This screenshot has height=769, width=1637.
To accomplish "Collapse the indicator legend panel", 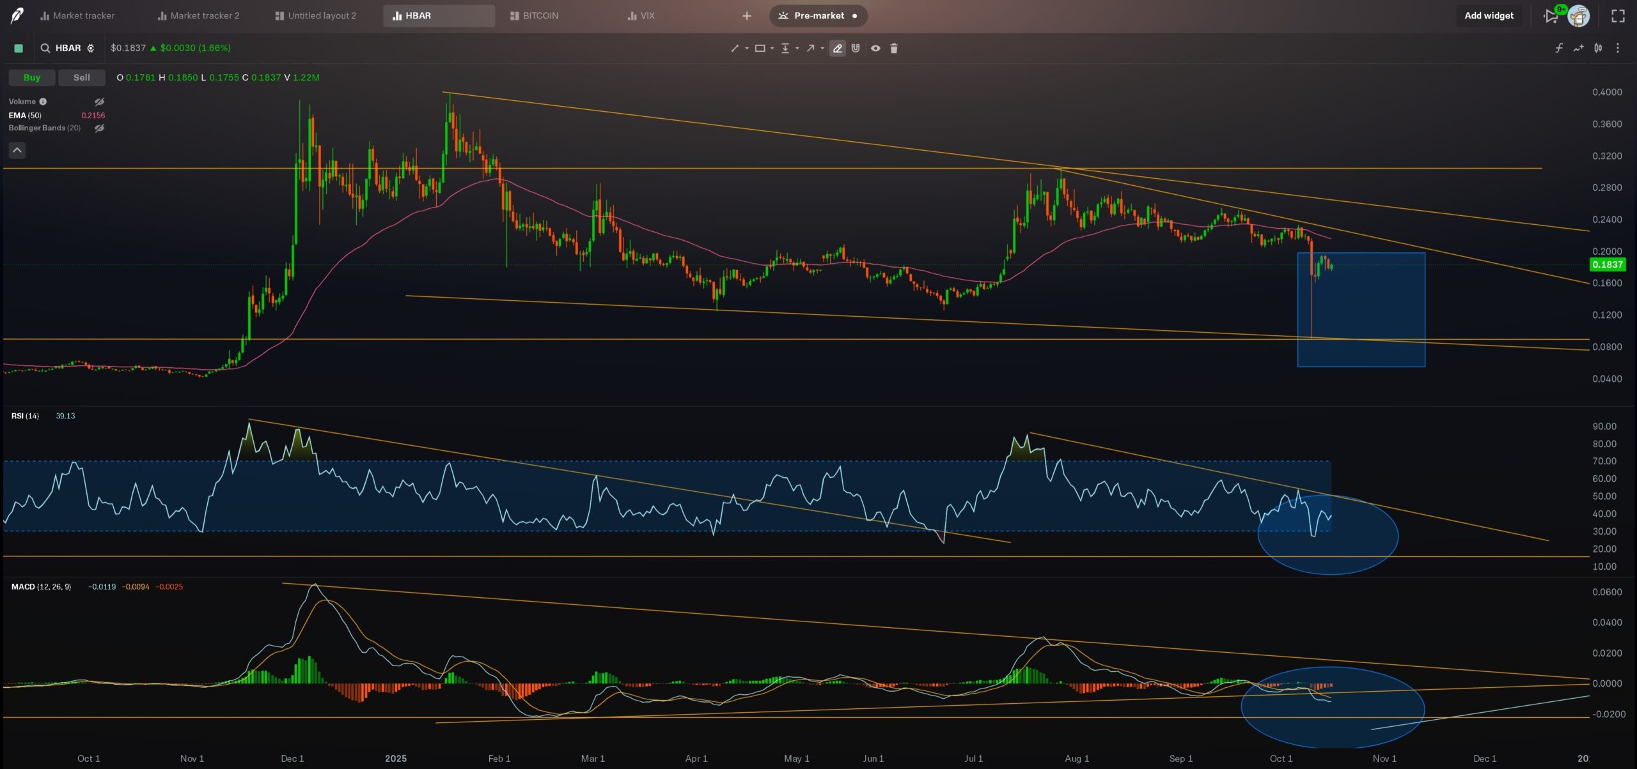I will [17, 150].
